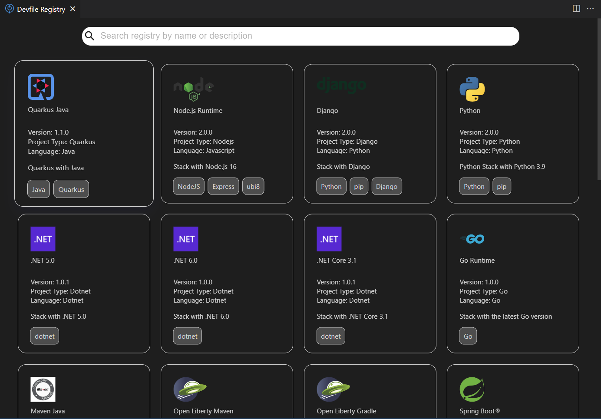
Task: Select the Devfile Registry tab
Action: coord(40,9)
